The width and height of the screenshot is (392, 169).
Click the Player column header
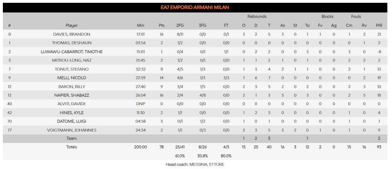point(72,25)
